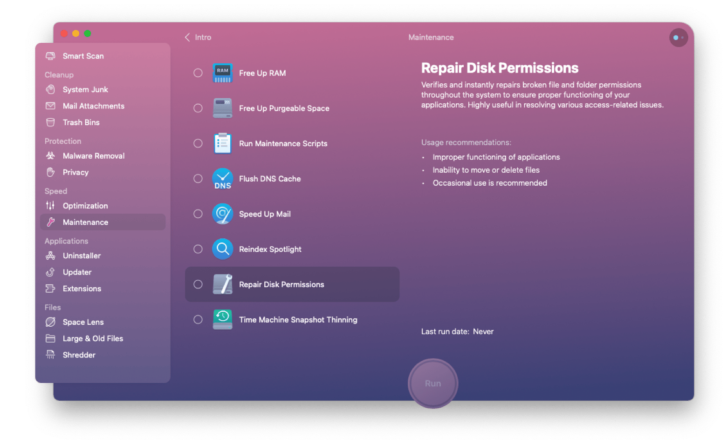Click the Shredder icon
The height and width of the screenshot is (444, 727).
pyautogui.click(x=50, y=355)
